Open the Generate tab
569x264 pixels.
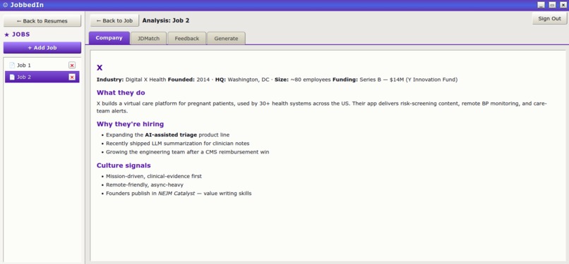[x=226, y=38]
